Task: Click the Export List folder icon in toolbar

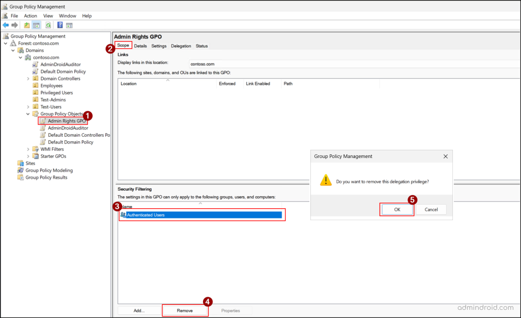Action: coord(26,25)
